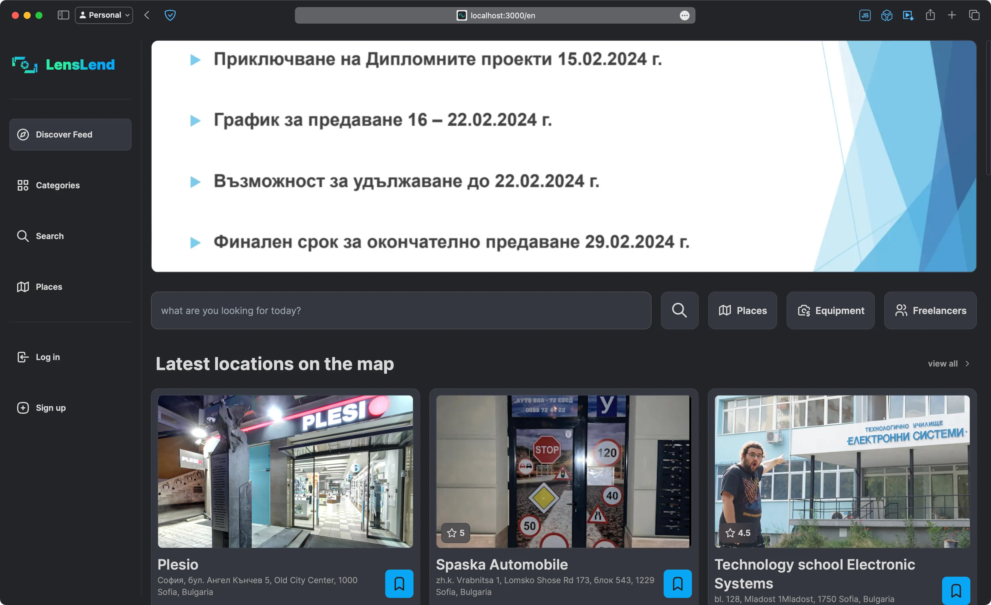The height and width of the screenshot is (605, 991).
Task: Filter by Freelancers button
Action: tap(930, 310)
